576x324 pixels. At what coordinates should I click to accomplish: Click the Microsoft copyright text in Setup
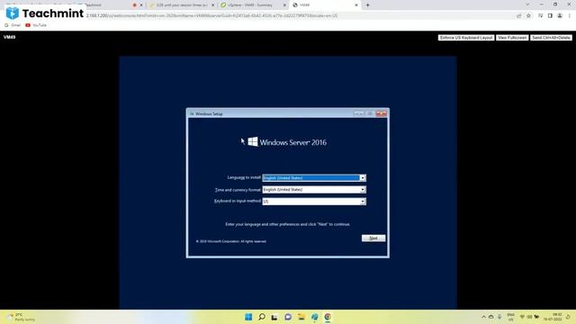point(231,241)
